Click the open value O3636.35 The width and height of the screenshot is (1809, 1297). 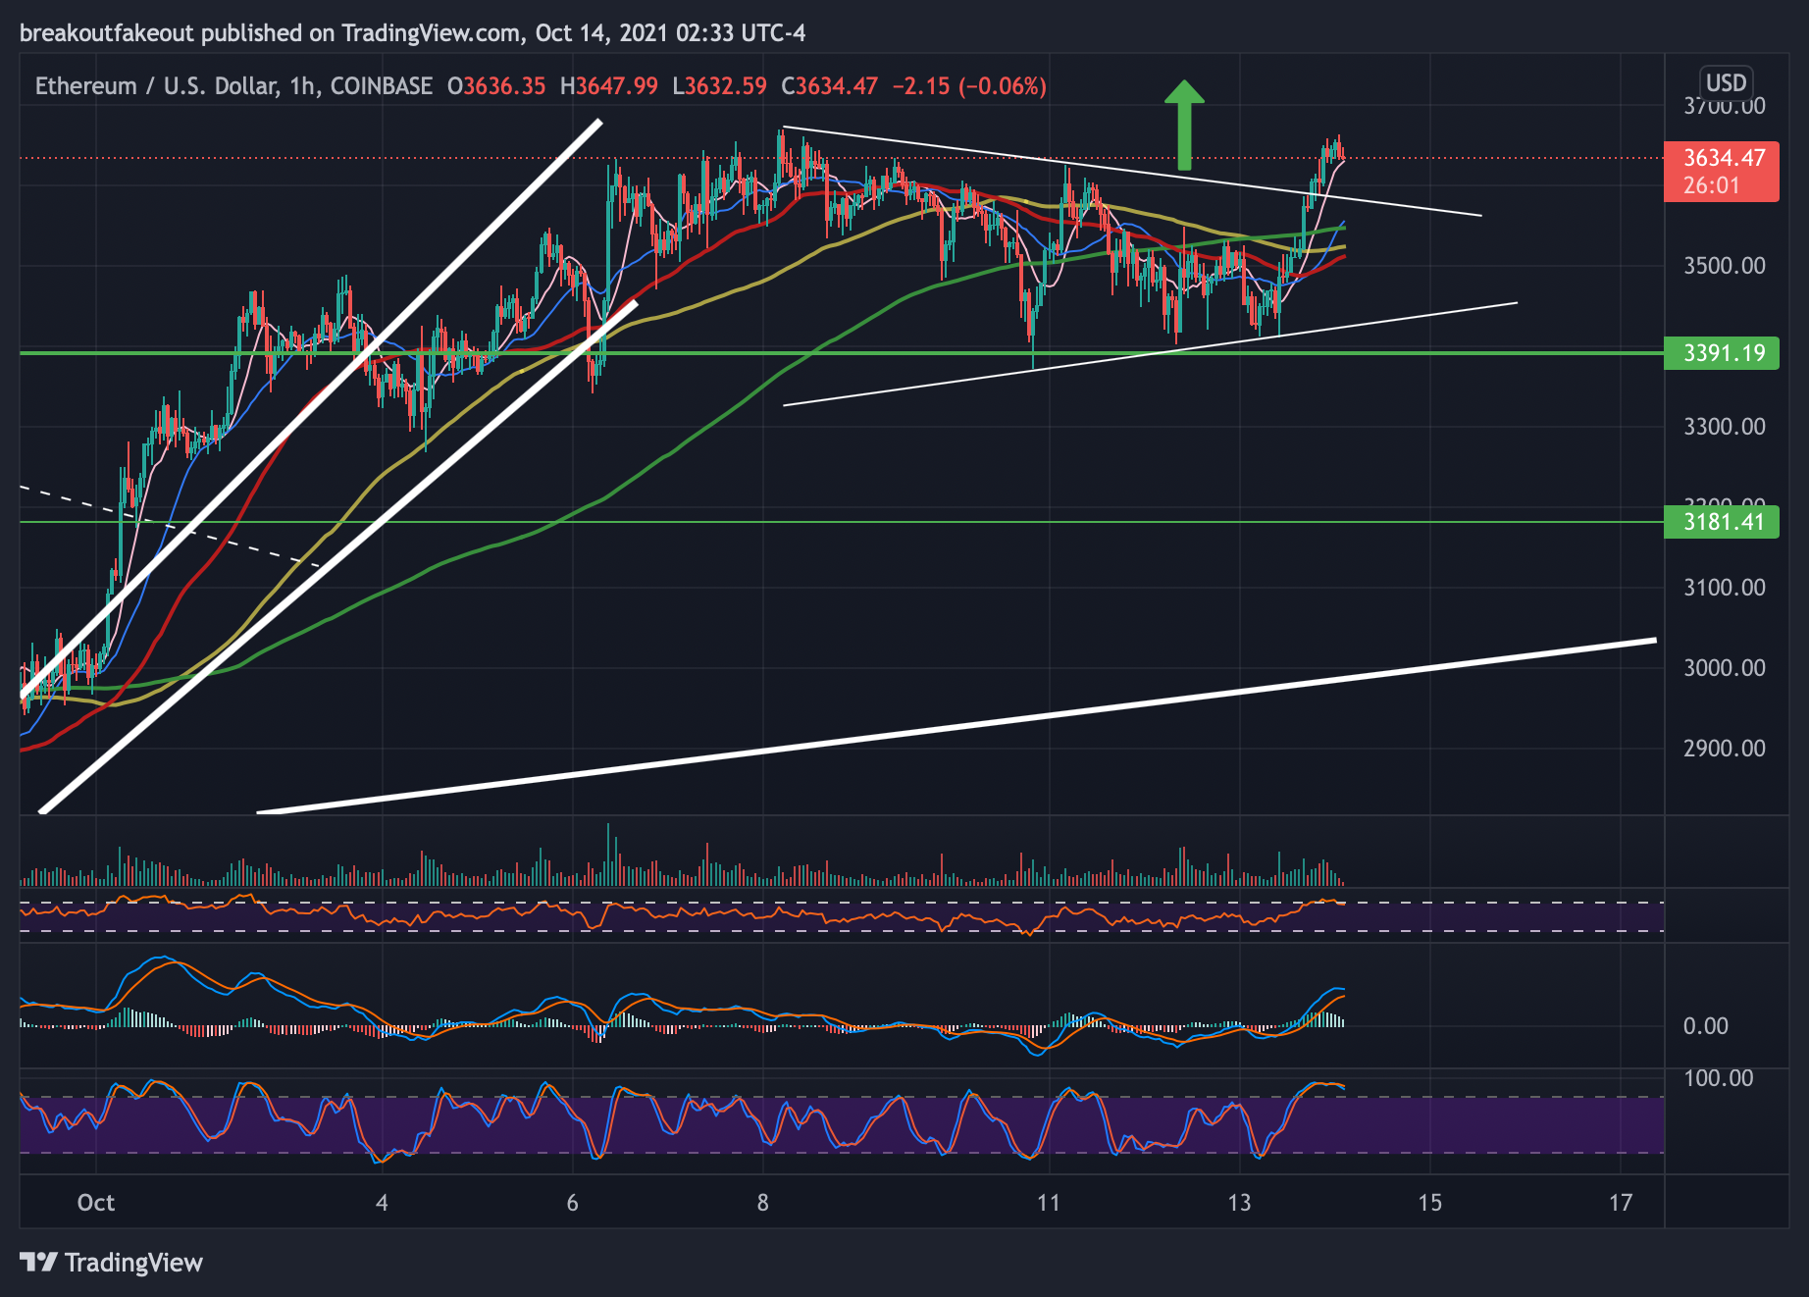(x=496, y=86)
